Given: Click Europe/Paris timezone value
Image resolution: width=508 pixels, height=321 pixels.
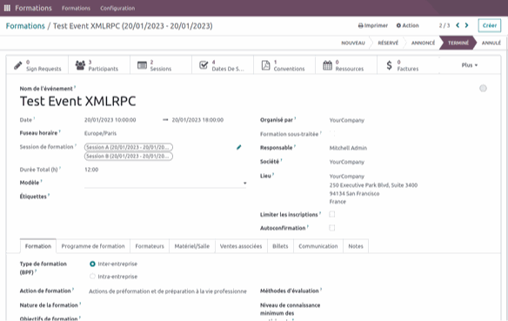Looking at the screenshot, I should (x=100, y=133).
